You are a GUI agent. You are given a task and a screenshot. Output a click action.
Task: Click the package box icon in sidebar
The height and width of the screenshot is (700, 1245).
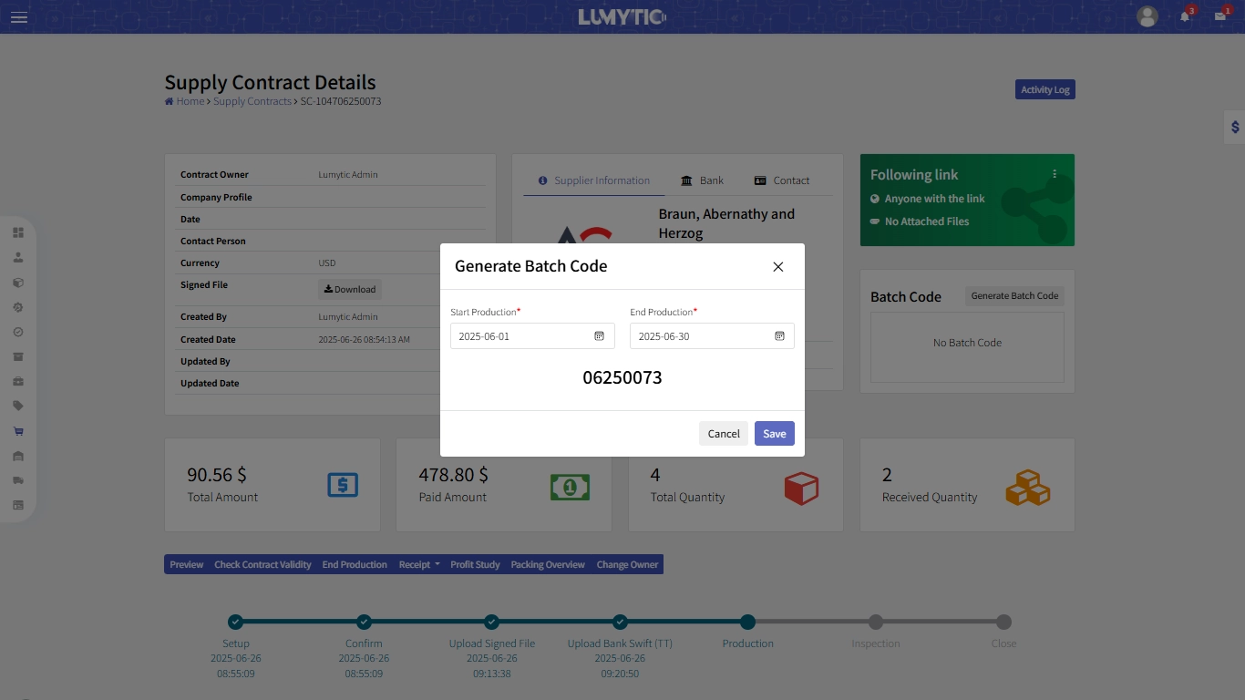pyautogui.click(x=17, y=283)
